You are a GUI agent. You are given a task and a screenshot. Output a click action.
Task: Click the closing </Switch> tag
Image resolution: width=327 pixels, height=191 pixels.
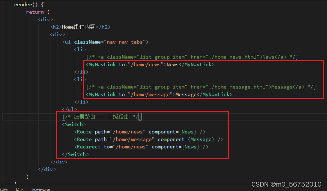(75, 154)
